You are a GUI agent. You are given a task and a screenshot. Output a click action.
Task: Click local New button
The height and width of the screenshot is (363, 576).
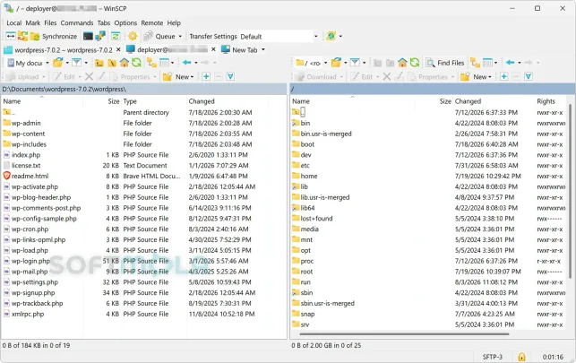[x=178, y=77]
